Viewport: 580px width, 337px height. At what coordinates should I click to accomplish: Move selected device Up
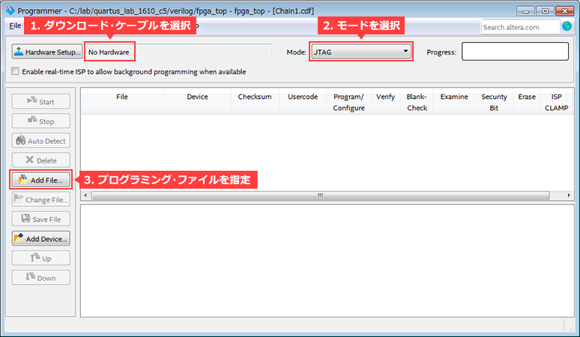[x=41, y=258]
